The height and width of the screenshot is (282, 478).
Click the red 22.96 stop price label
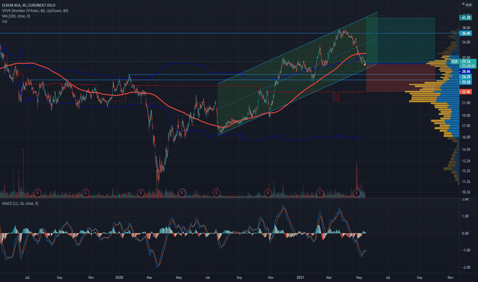466,92
